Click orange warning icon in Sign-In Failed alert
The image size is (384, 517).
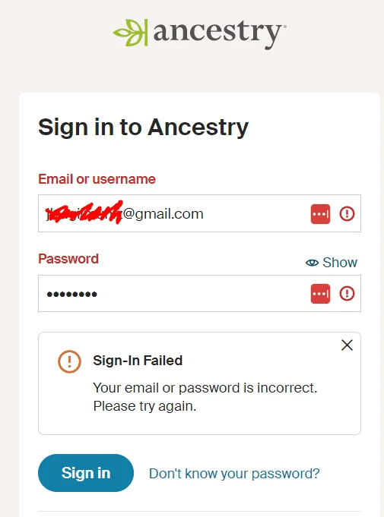69,361
